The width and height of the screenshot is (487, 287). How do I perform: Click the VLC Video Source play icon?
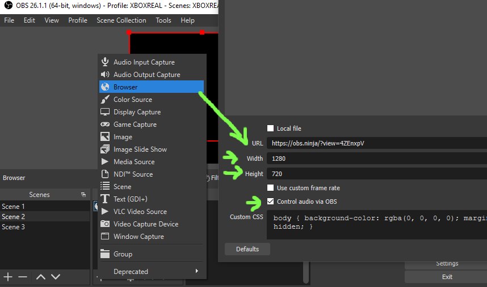click(105, 212)
